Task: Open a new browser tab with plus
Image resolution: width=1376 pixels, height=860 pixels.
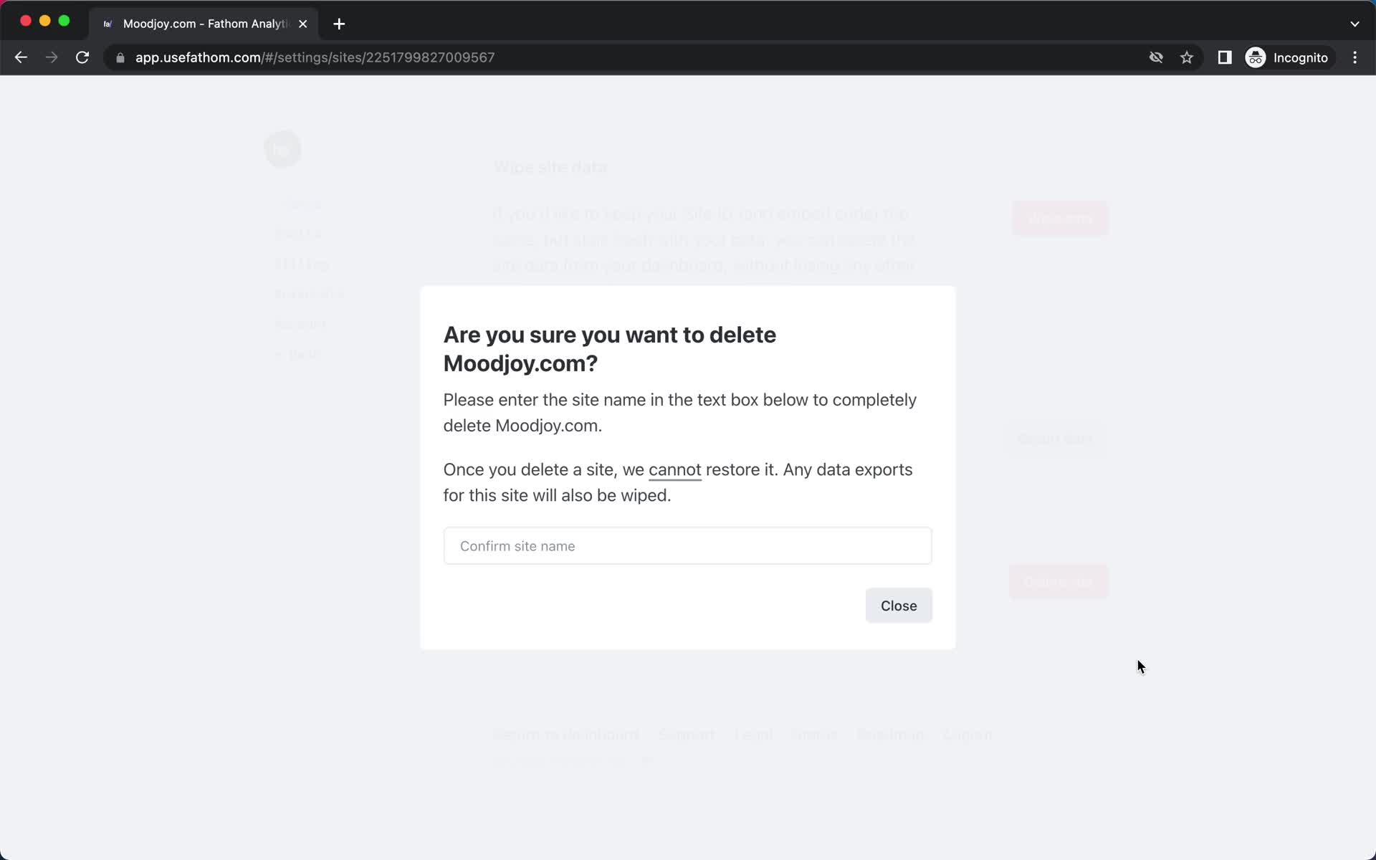Action: (x=338, y=23)
